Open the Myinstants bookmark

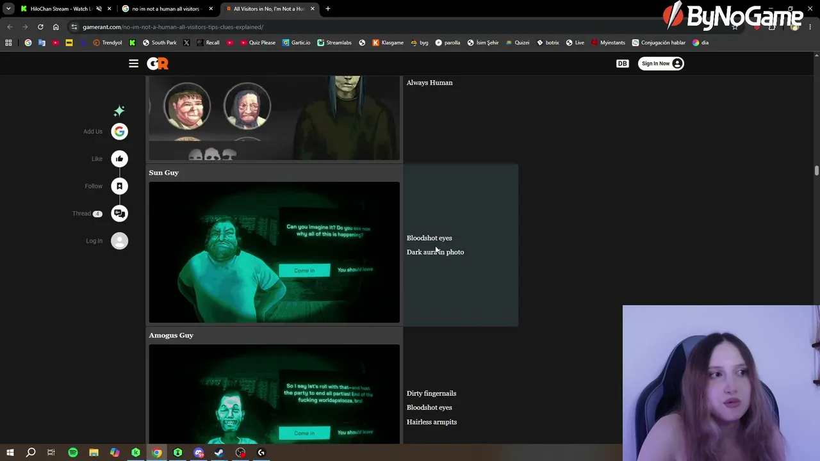pyautogui.click(x=608, y=43)
